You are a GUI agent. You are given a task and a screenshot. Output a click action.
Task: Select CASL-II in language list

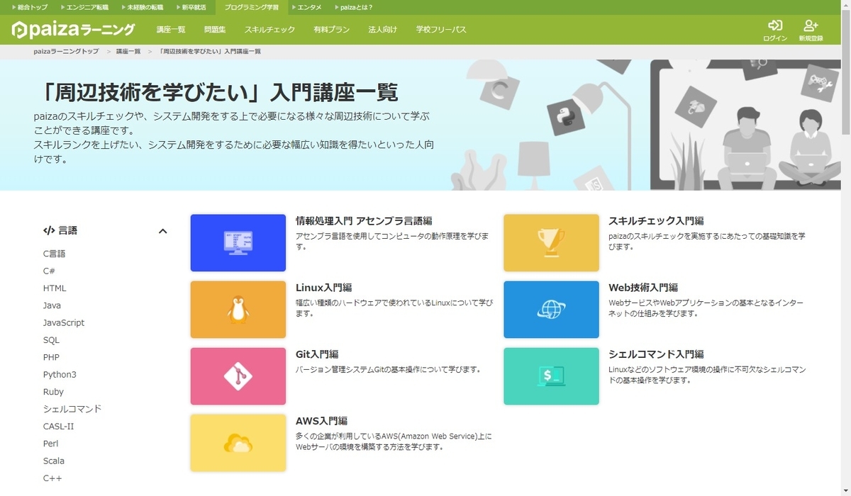[58, 427]
